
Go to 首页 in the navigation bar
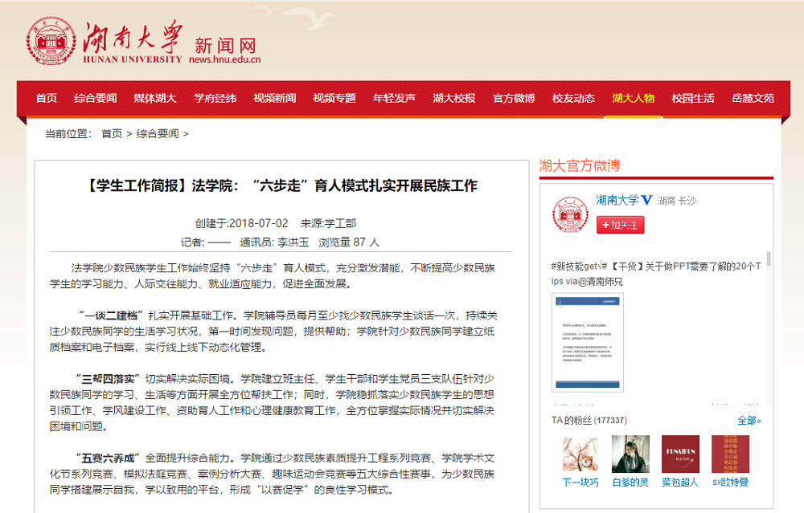coord(47,98)
